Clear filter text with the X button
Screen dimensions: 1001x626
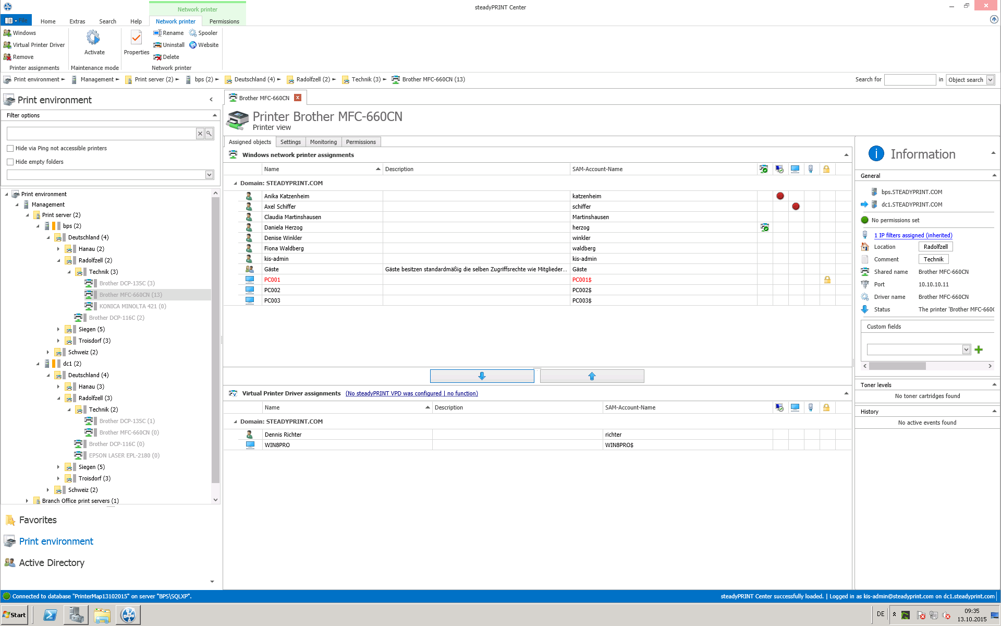coord(200,134)
